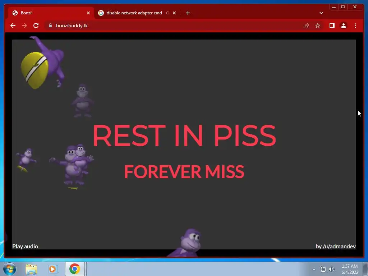Bookmark this page with the star

[318, 26]
